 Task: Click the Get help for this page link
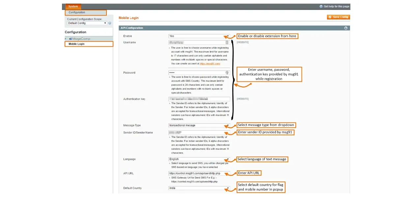[336, 7]
